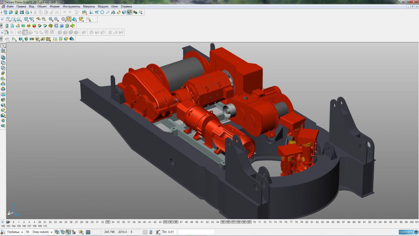Toggle the highlighted third cube icon in status bar
This screenshot has height=236, width=419.
pos(68,232)
